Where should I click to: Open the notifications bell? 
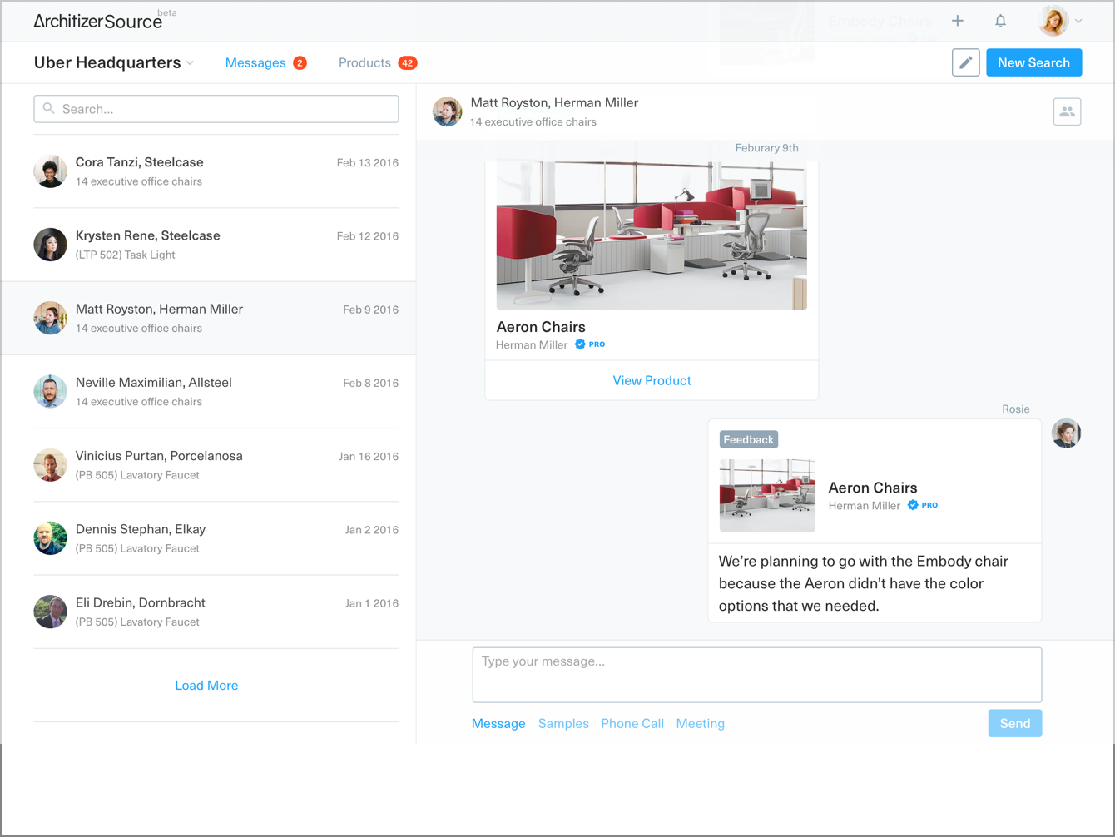pos(1000,21)
